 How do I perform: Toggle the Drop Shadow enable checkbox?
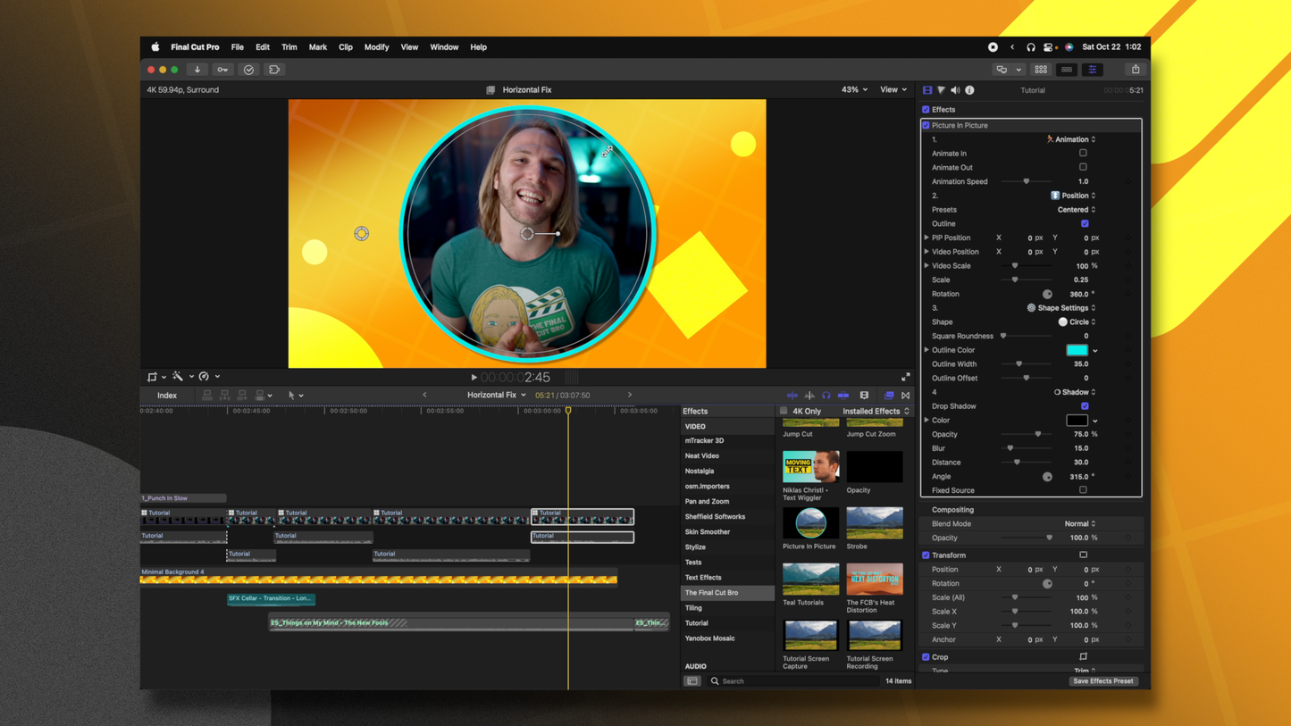[1084, 405]
